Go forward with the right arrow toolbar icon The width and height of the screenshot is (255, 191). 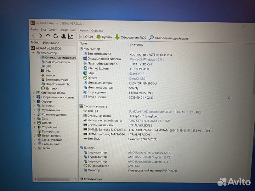(x=41, y=36)
